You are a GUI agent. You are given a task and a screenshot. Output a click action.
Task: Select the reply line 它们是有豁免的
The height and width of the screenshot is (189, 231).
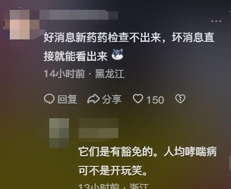(148, 152)
